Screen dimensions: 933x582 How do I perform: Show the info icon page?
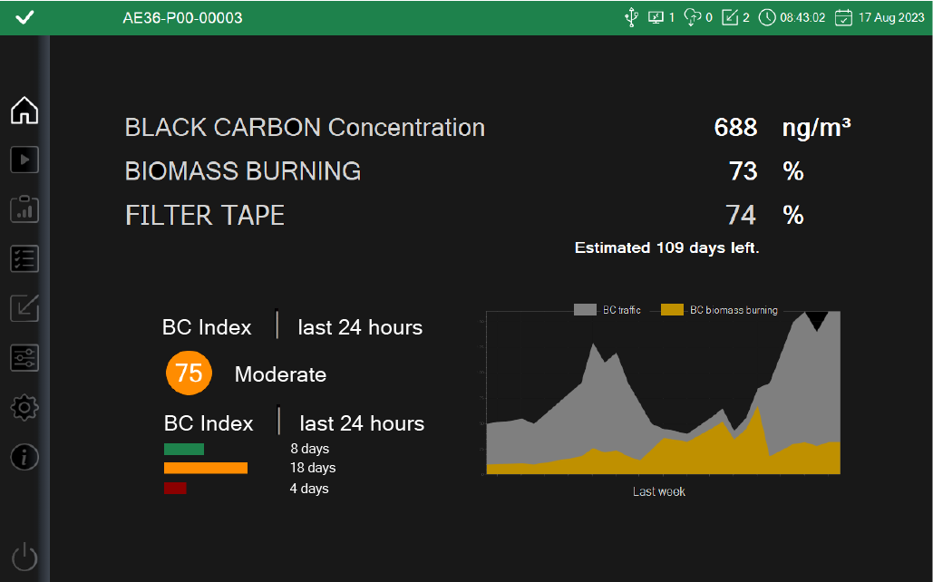[x=24, y=457]
